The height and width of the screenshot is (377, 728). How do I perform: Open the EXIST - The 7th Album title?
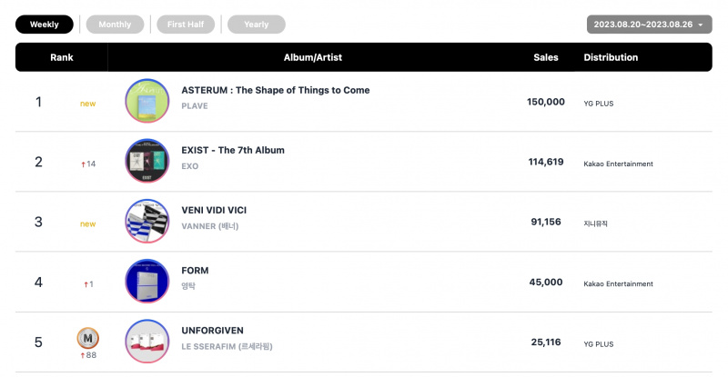(233, 150)
